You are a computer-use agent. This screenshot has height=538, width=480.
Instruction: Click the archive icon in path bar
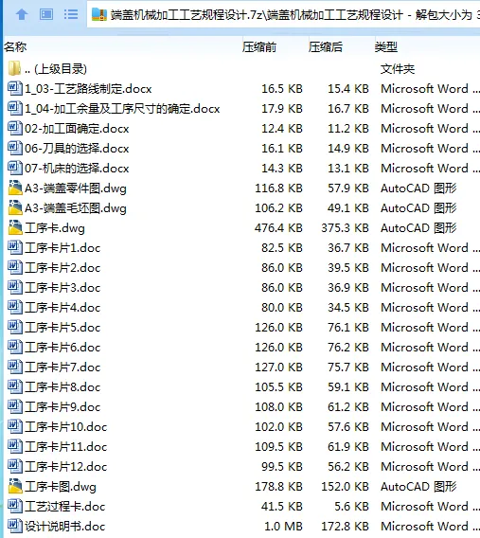99,15
